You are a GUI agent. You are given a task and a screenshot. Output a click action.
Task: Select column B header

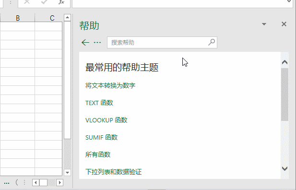[x=18, y=18]
